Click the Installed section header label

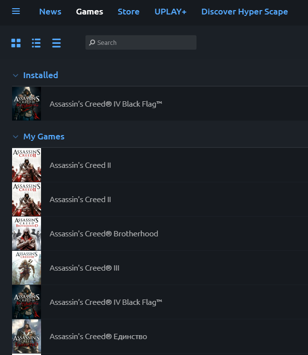coord(41,75)
